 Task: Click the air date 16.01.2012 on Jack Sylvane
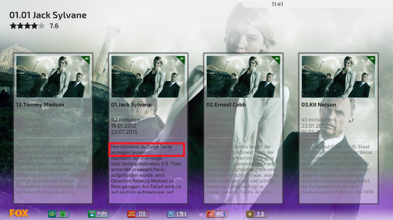pyautogui.click(x=123, y=126)
